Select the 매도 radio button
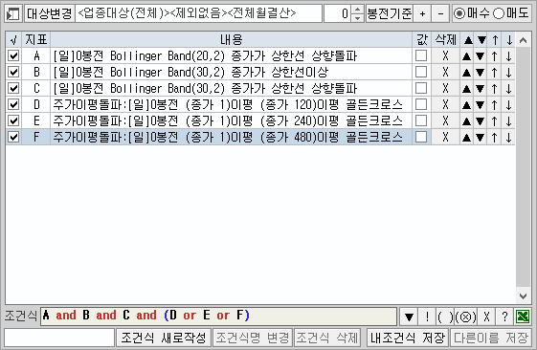 pyautogui.click(x=511, y=13)
